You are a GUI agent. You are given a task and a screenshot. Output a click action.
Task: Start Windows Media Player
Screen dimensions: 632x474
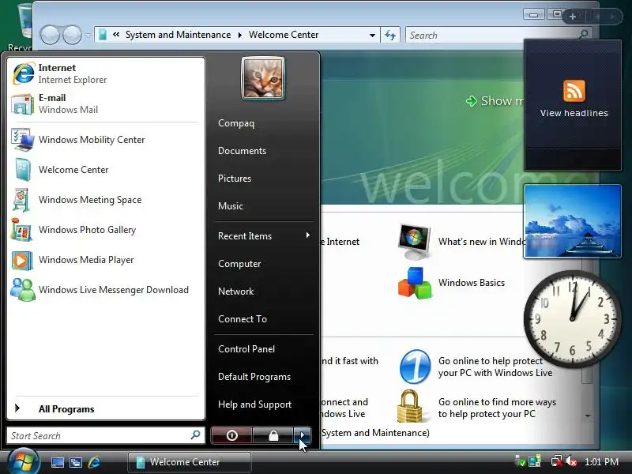click(x=106, y=260)
